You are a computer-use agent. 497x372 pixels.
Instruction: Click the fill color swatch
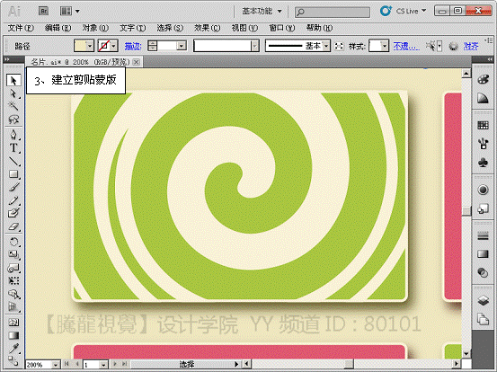pos(80,46)
